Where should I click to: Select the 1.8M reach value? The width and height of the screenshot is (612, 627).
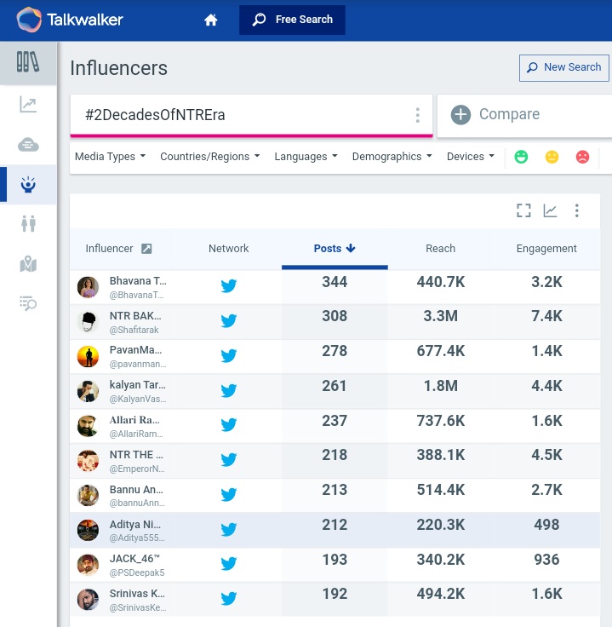click(x=440, y=386)
